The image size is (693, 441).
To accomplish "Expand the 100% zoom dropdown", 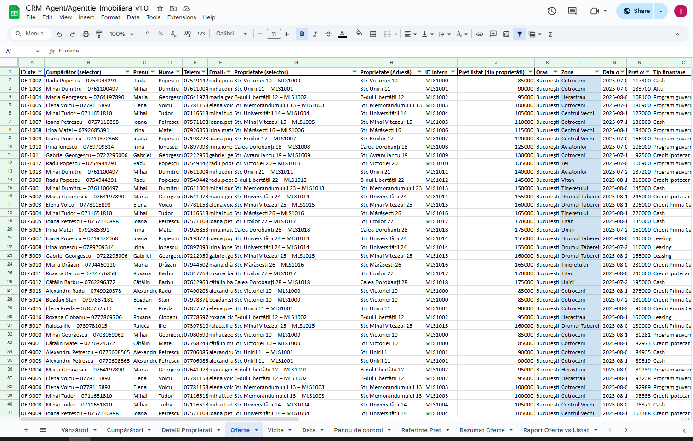I will tap(121, 34).
